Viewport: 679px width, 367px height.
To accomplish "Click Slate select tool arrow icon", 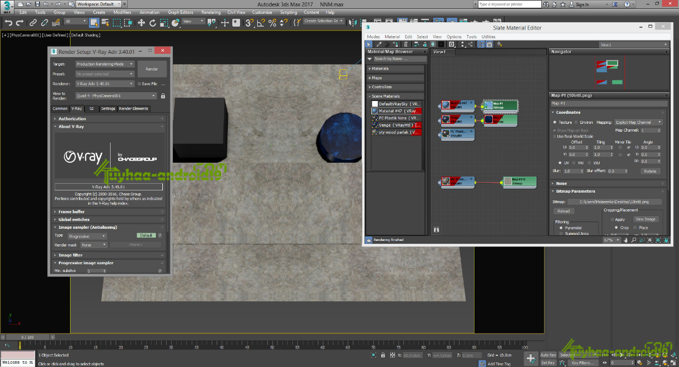I will [368, 44].
